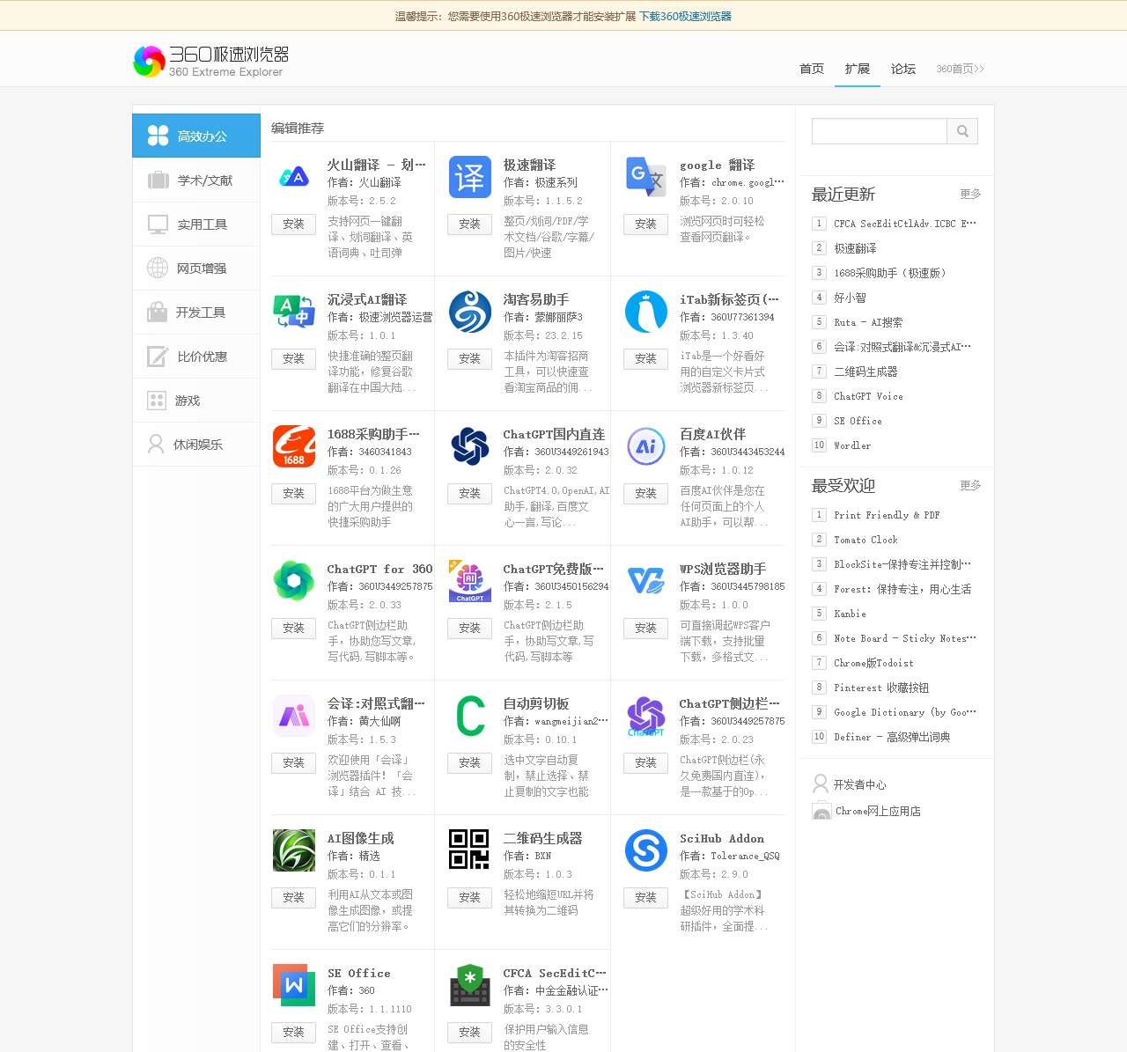Screen dimensions: 1127x1052
Task: Open Kanbie in the popular list
Action: (x=850, y=614)
